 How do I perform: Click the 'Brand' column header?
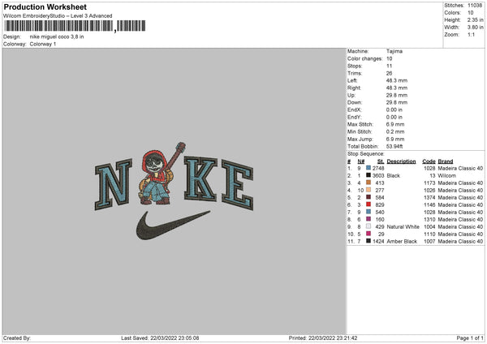446,161
